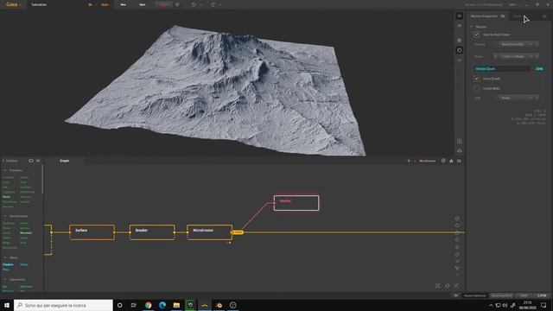Select the Surface node in the graph

pos(92,232)
